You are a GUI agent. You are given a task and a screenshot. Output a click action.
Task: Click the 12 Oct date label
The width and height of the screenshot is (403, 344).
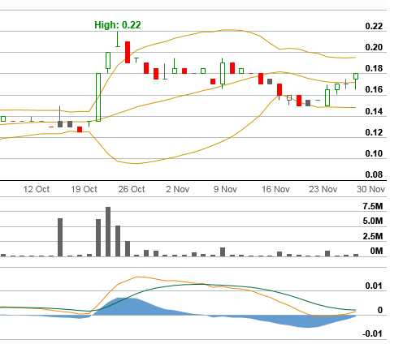pos(37,189)
